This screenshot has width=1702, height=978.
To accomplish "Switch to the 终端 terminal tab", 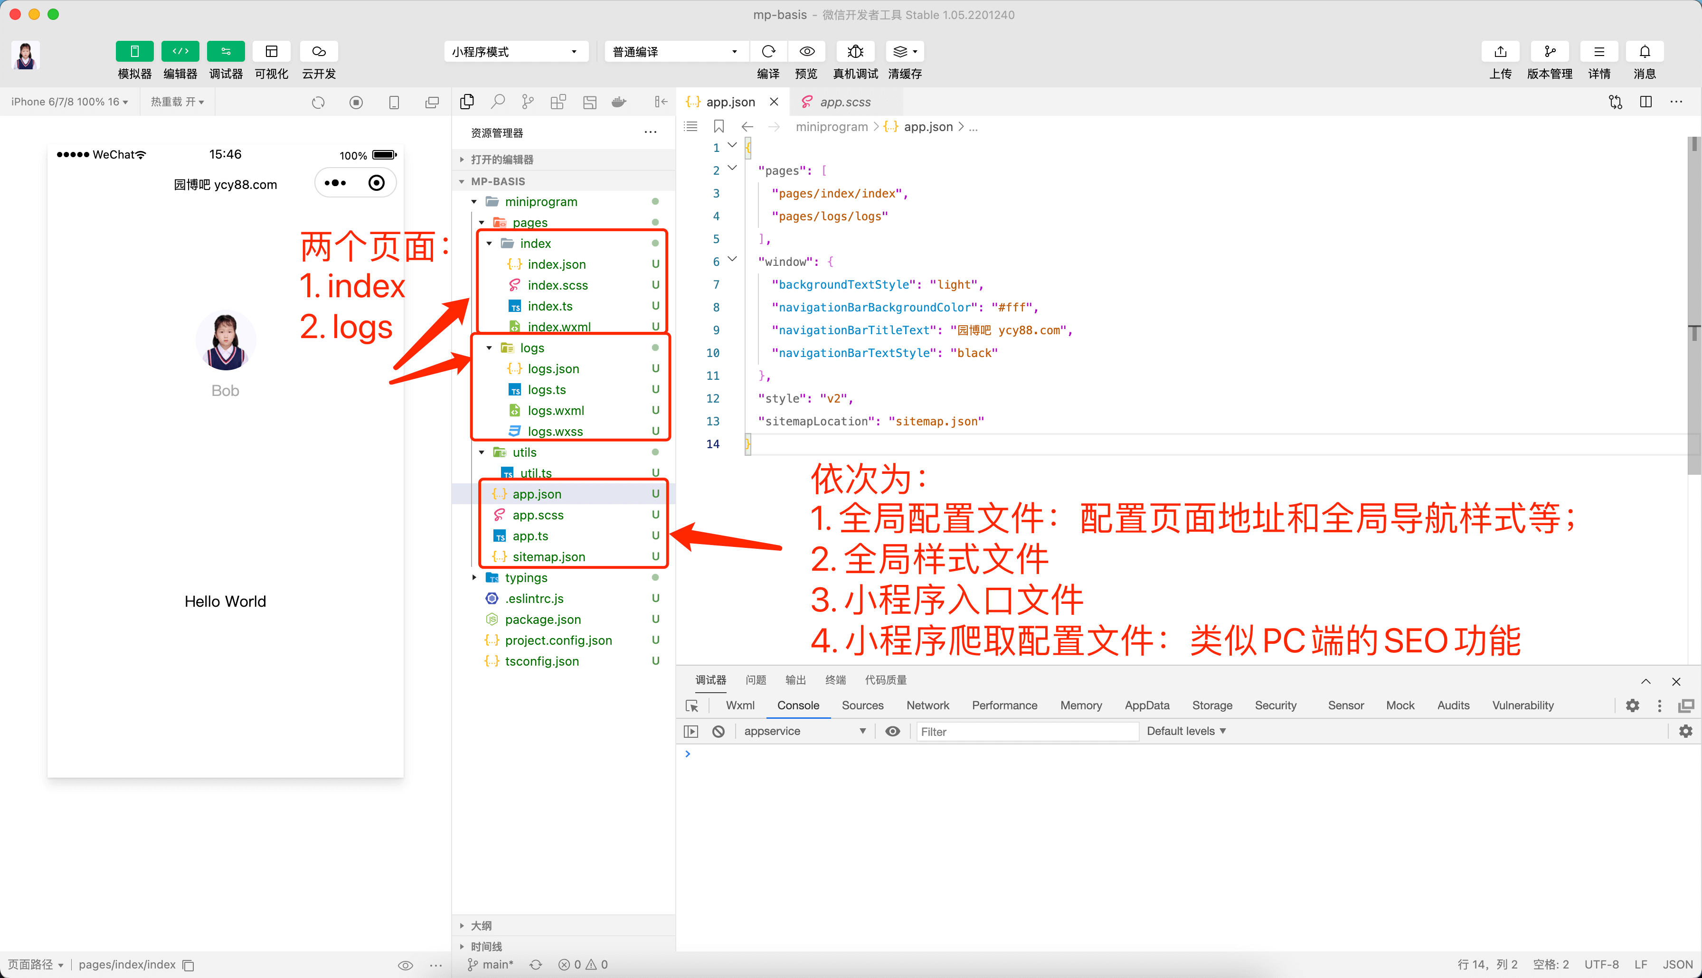I will 835,680.
